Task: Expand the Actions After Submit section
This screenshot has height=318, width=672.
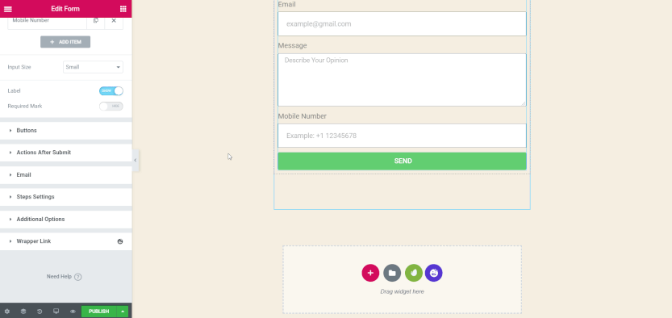Action: pos(66,153)
